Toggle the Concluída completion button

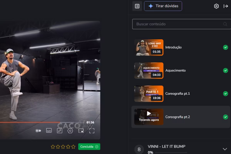coord(89,147)
